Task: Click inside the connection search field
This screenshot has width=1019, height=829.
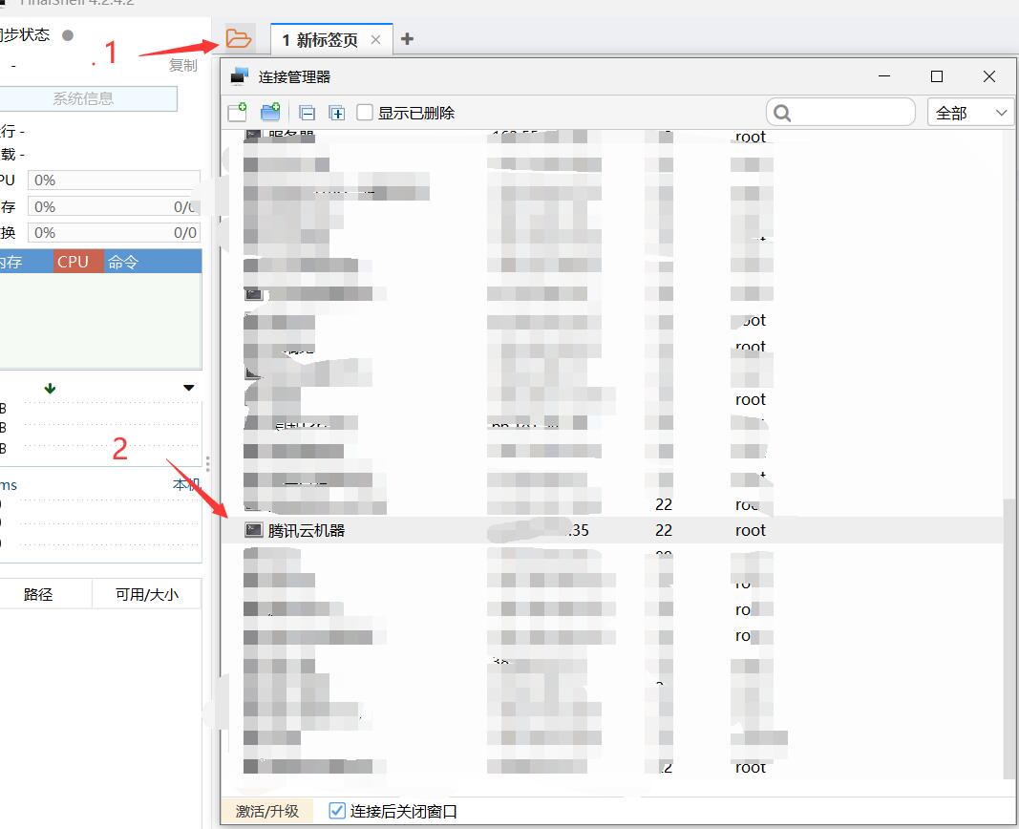Action: pos(850,113)
